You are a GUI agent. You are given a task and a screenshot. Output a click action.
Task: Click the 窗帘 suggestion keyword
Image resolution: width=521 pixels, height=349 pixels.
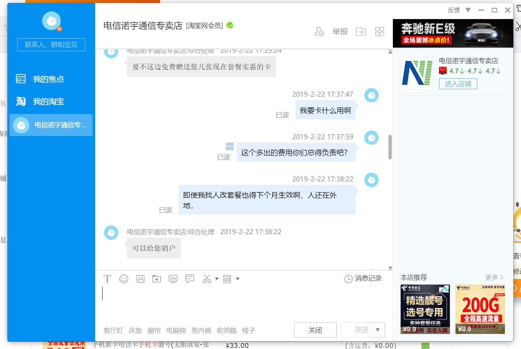(154, 331)
